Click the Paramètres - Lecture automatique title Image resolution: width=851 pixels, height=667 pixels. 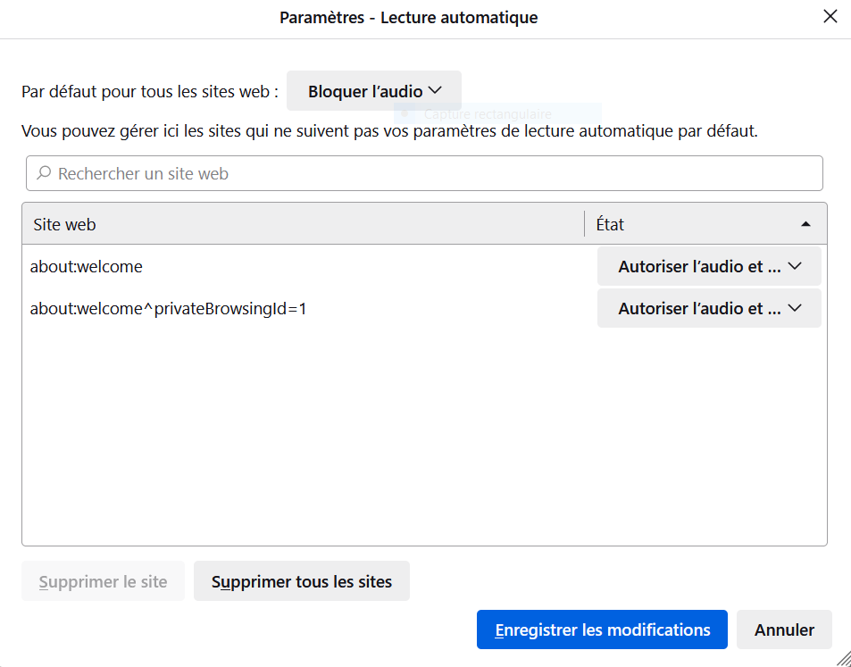pos(408,18)
